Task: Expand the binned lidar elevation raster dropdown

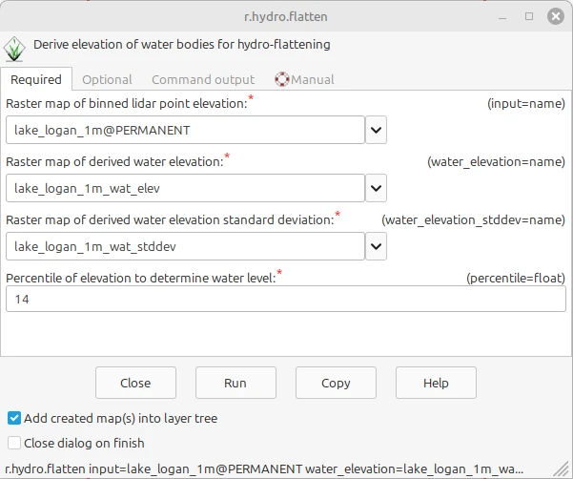Action: [376, 130]
